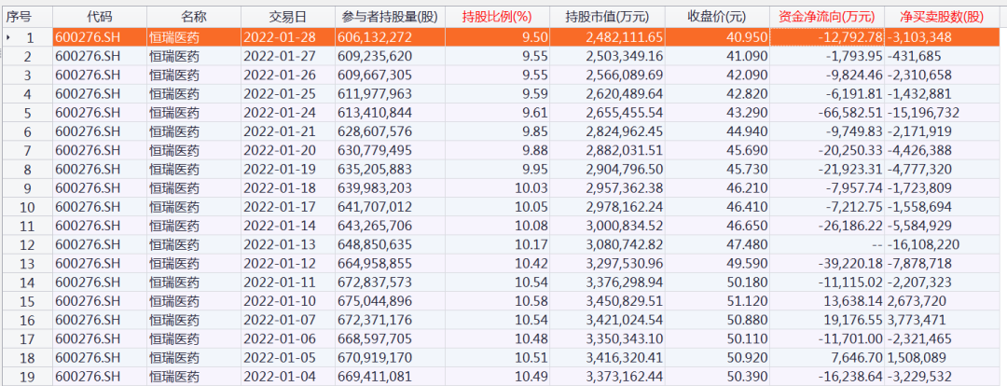The width and height of the screenshot is (1007, 386).
Task: Sort by 持股比例(%) column header
Action: pos(496,17)
